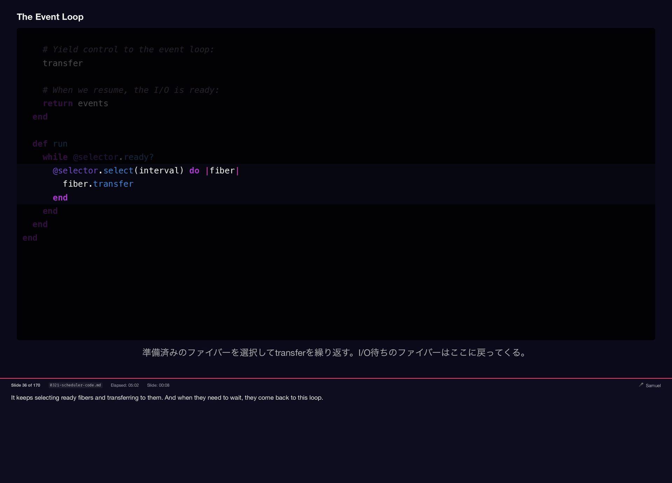Click the When we resume comment
Image resolution: width=672 pixels, height=483 pixels.
(131, 90)
